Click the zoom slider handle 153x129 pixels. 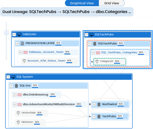7,33
